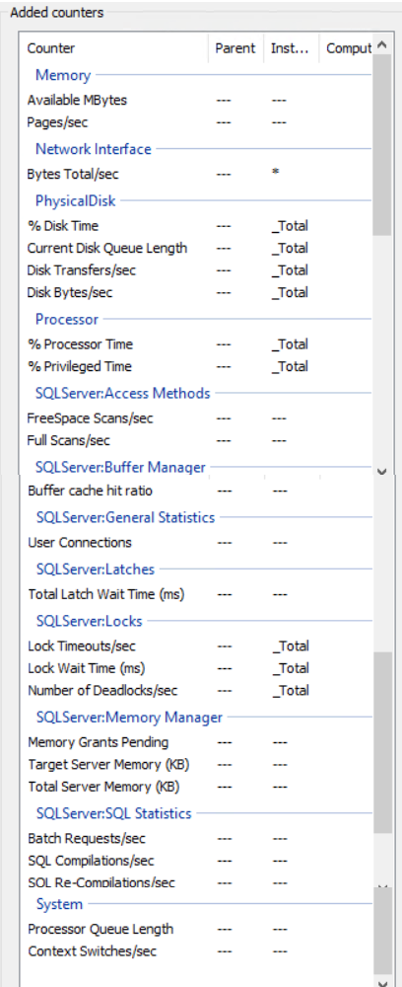Screen dimensions: 402x987
Task: Pick the Buffer cache hit ratio counter
Action: 198,491
